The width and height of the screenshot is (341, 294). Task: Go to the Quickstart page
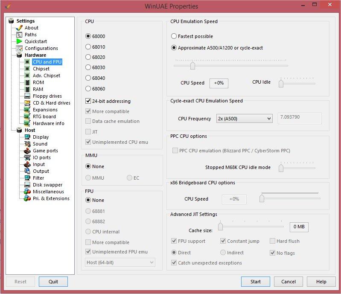pyautogui.click(x=36, y=41)
